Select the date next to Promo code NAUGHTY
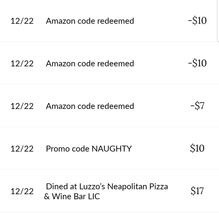The width and height of the screenshot is (219, 213). pos(22,149)
